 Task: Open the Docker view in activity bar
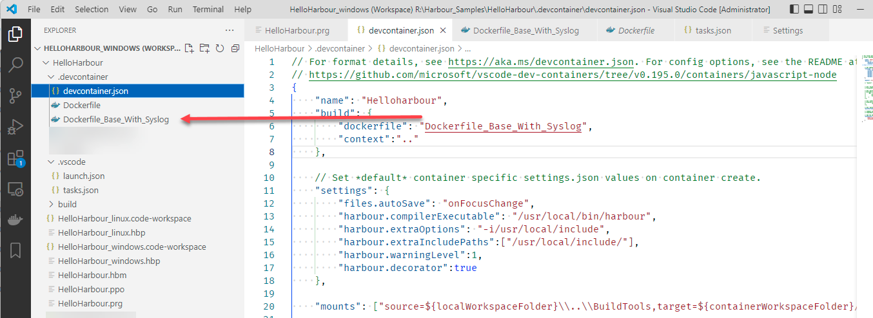click(x=15, y=220)
